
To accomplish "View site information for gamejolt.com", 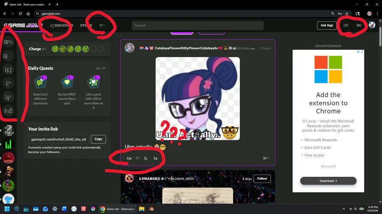I will coord(37,14).
